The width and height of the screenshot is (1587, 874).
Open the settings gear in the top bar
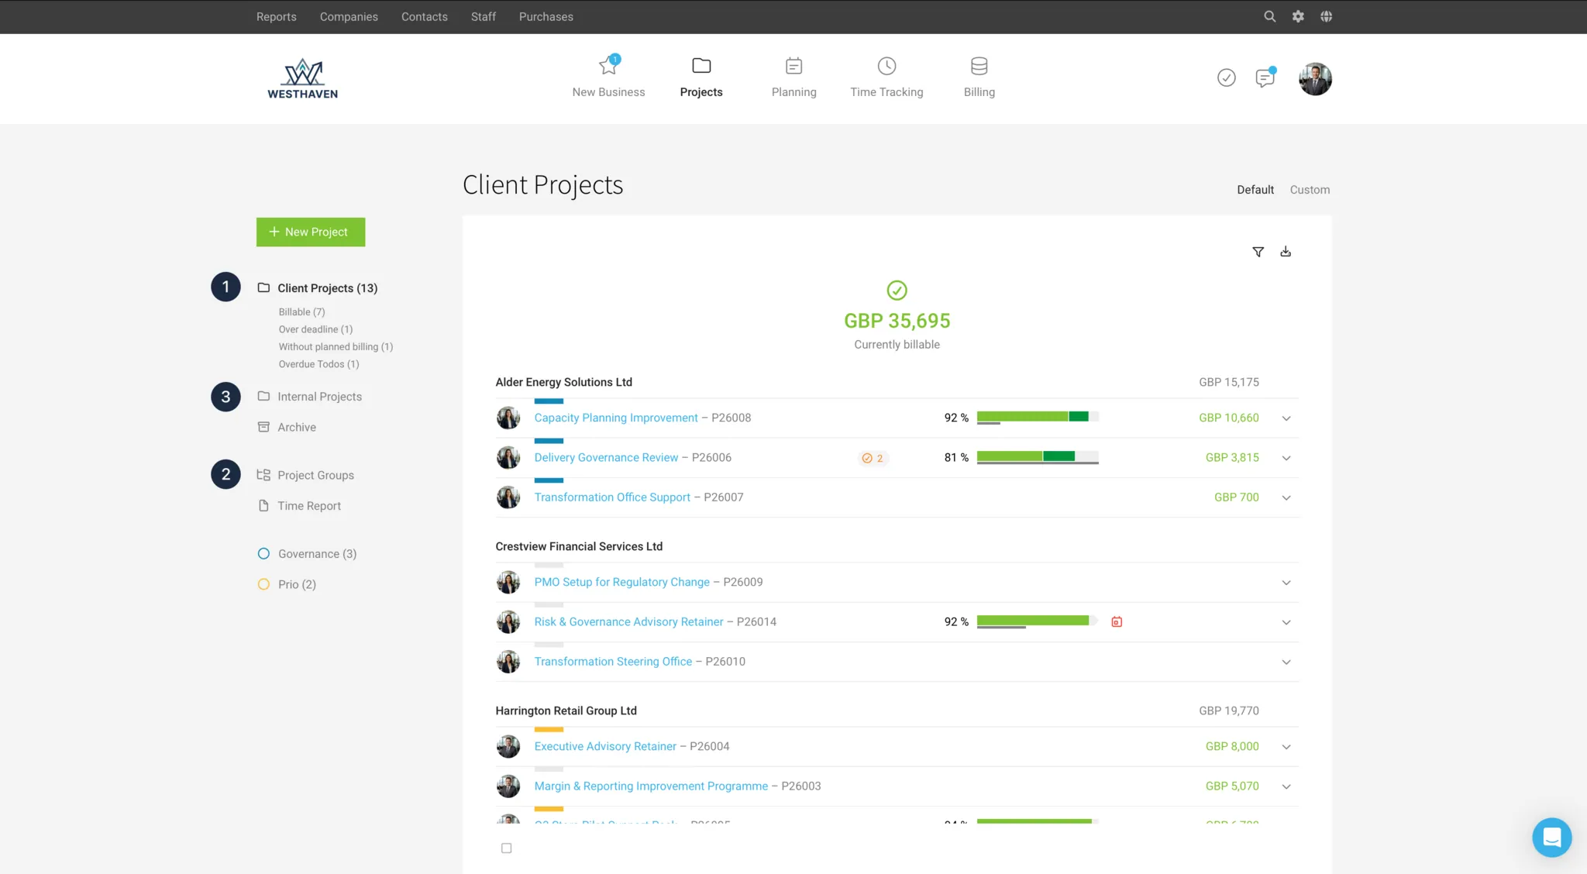[x=1297, y=15]
